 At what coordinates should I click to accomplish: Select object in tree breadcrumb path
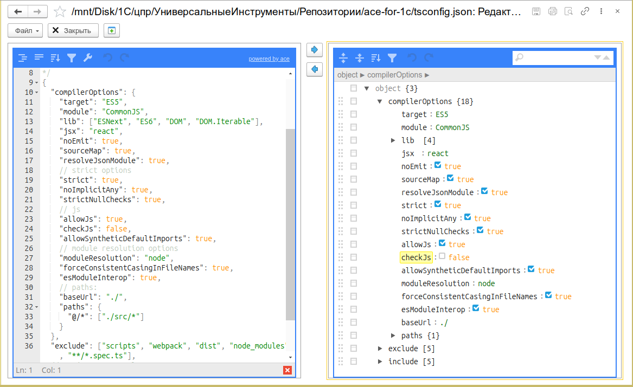tap(348, 75)
